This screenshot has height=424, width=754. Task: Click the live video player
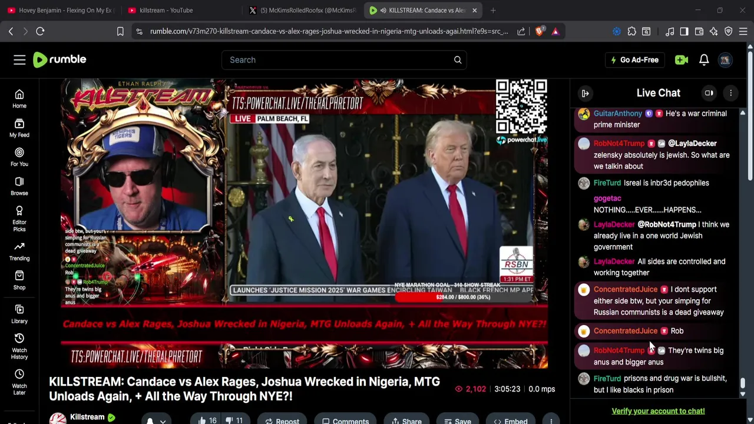304,223
